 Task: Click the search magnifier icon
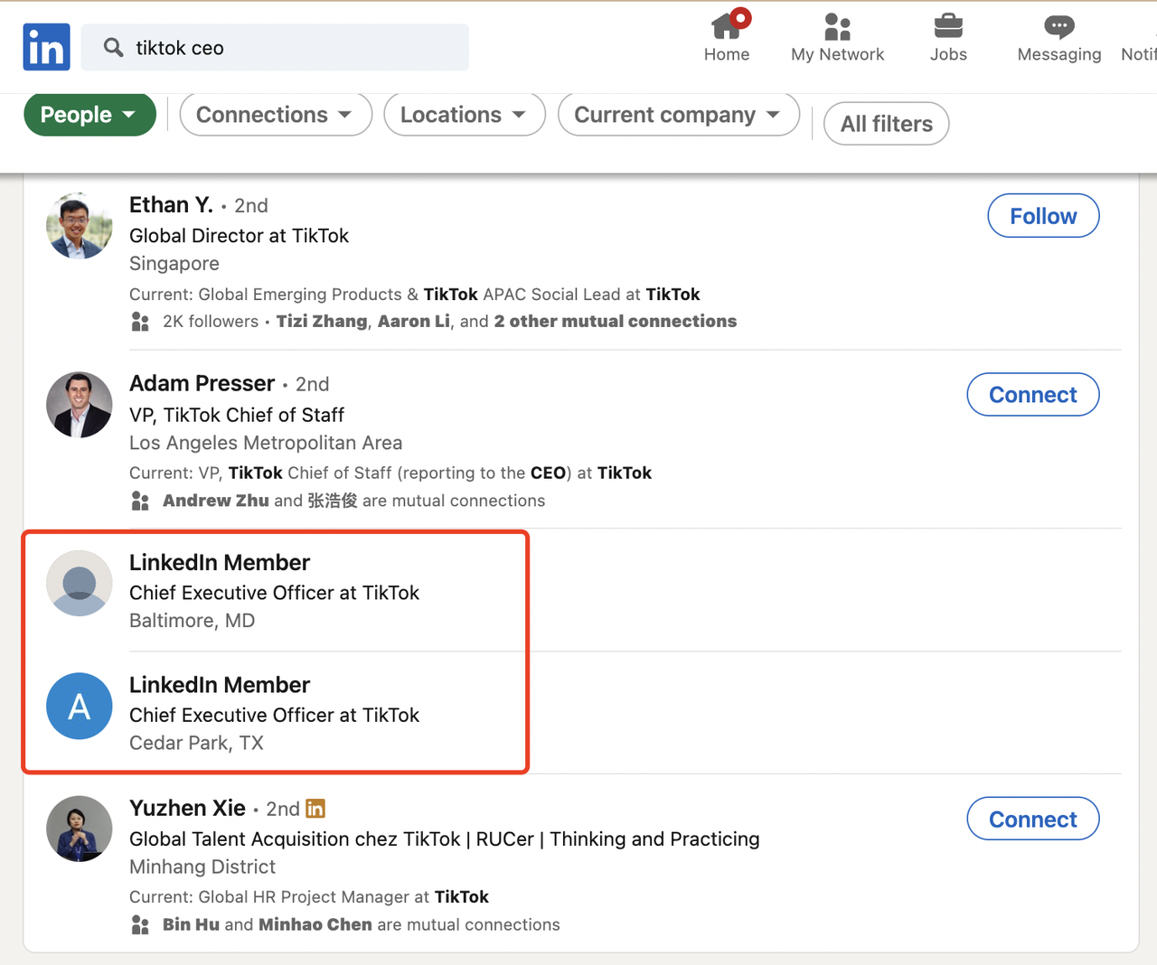tap(113, 47)
